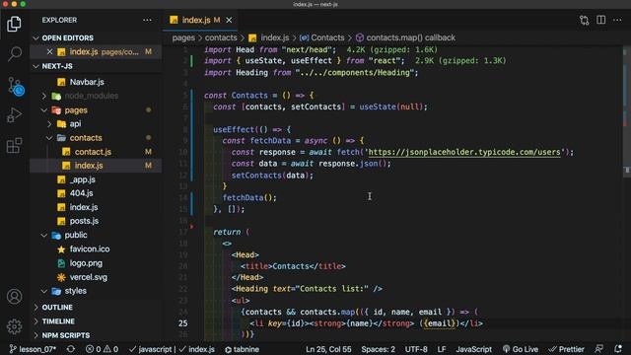The width and height of the screenshot is (631, 355).
Task: Open the Explorer view in activity bar
Action: [14, 24]
